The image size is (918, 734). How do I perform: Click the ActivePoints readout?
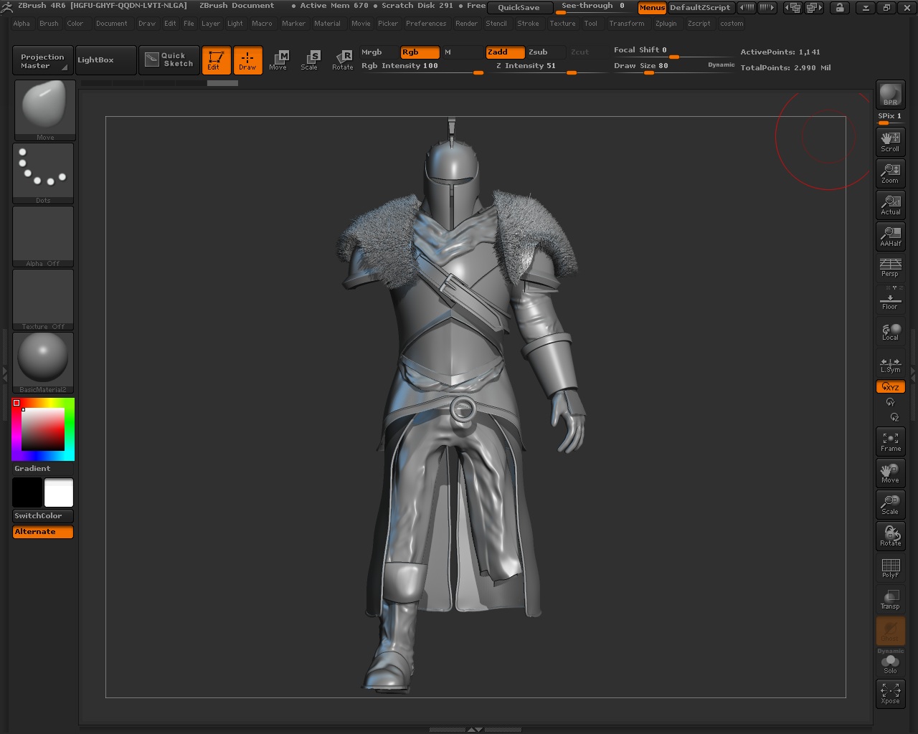click(x=780, y=52)
